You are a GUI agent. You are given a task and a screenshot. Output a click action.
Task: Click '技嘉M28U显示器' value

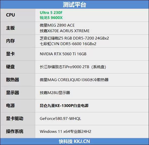coord(55,93)
